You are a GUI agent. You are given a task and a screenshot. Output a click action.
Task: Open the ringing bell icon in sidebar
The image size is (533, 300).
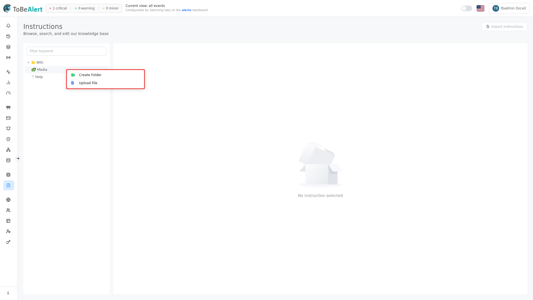tap(8, 129)
